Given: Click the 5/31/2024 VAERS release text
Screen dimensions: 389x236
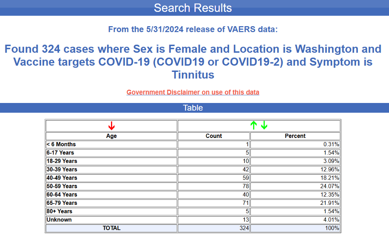Looking at the screenshot, I should (x=193, y=29).
